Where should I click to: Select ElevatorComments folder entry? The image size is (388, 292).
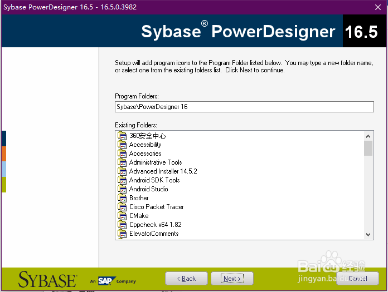coord(154,234)
